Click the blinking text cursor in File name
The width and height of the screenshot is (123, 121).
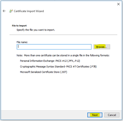click(18, 46)
